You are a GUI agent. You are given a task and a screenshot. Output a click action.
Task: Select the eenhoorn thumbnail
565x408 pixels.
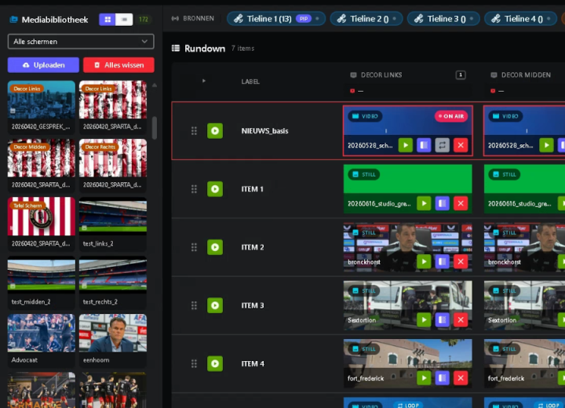(113, 340)
